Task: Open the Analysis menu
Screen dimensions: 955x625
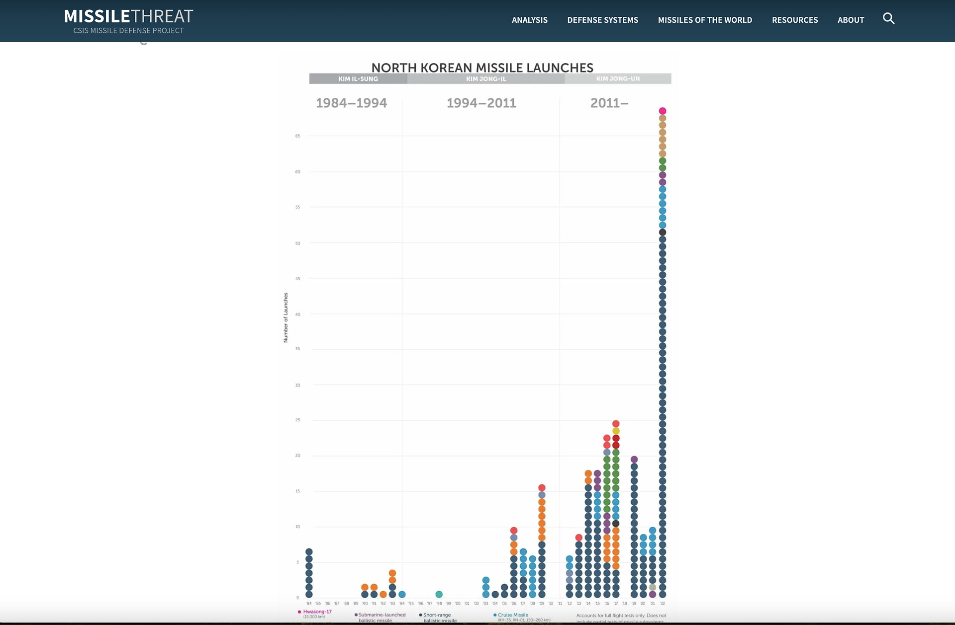Action: coord(529,20)
